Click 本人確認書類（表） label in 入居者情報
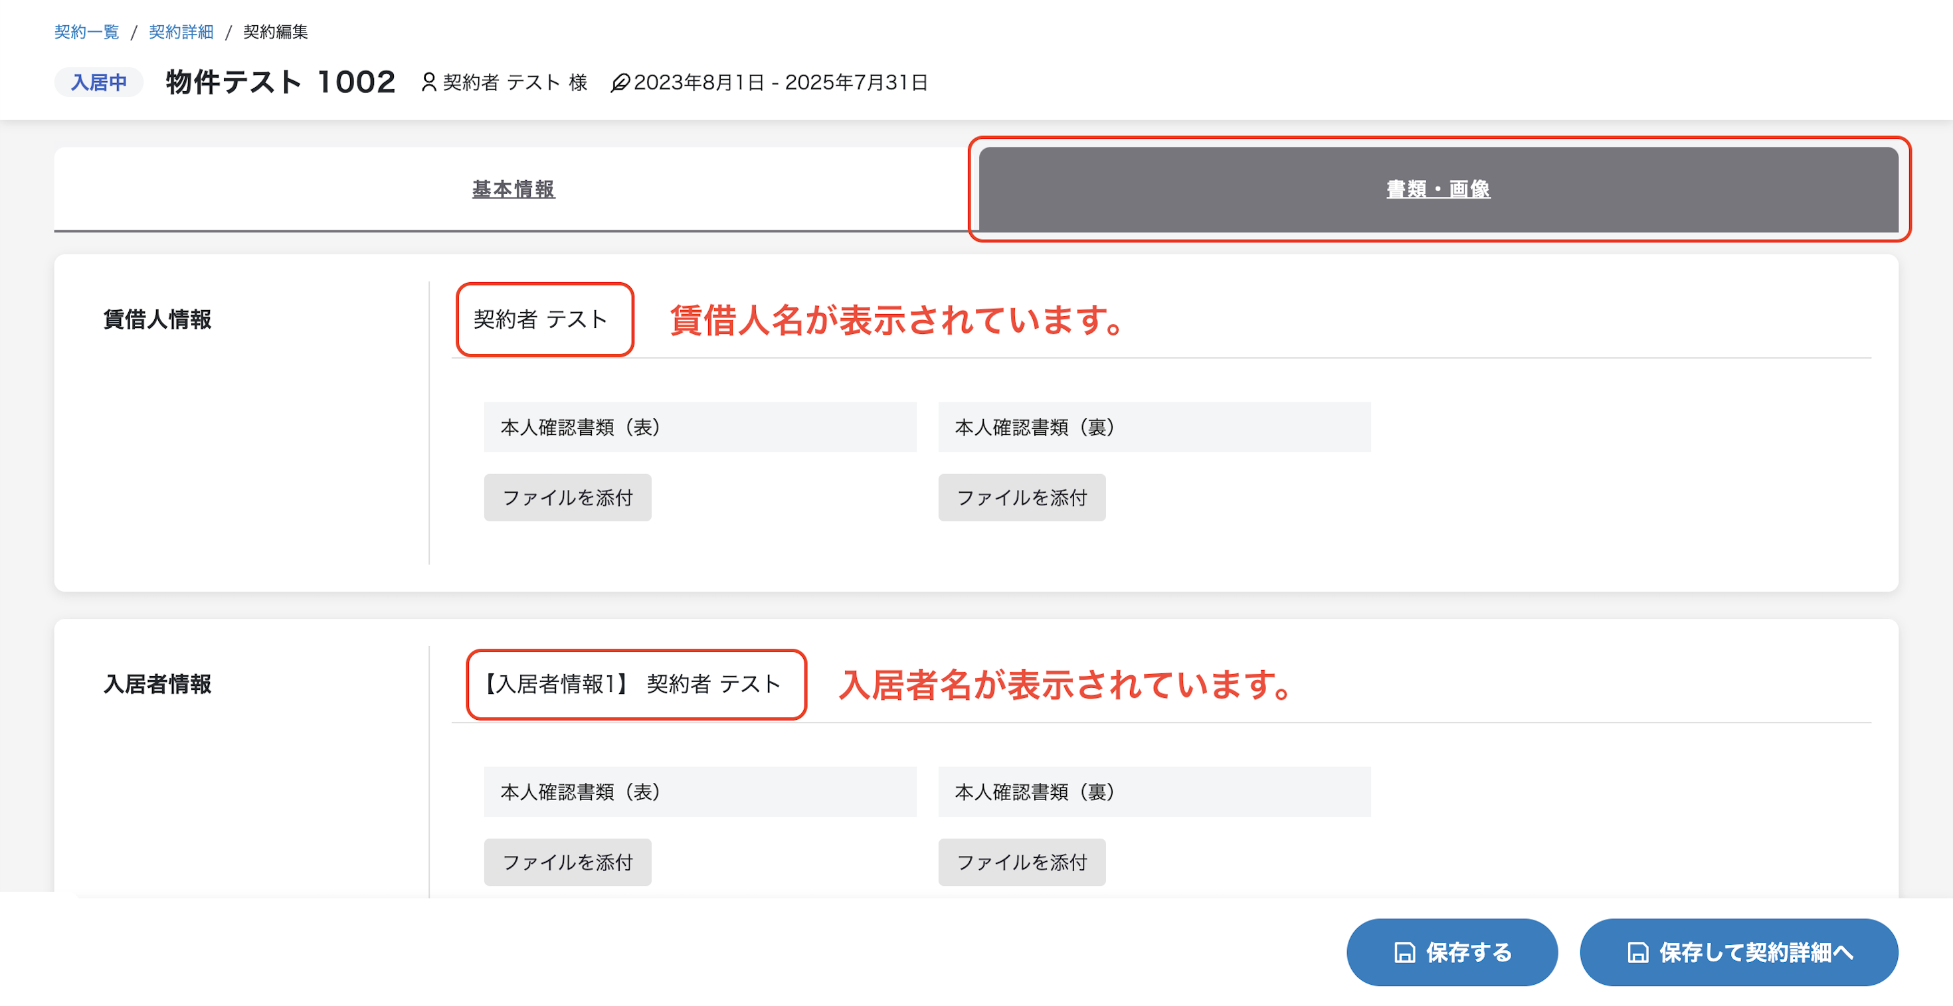Viewport: 1953px width, 1006px height. (699, 792)
